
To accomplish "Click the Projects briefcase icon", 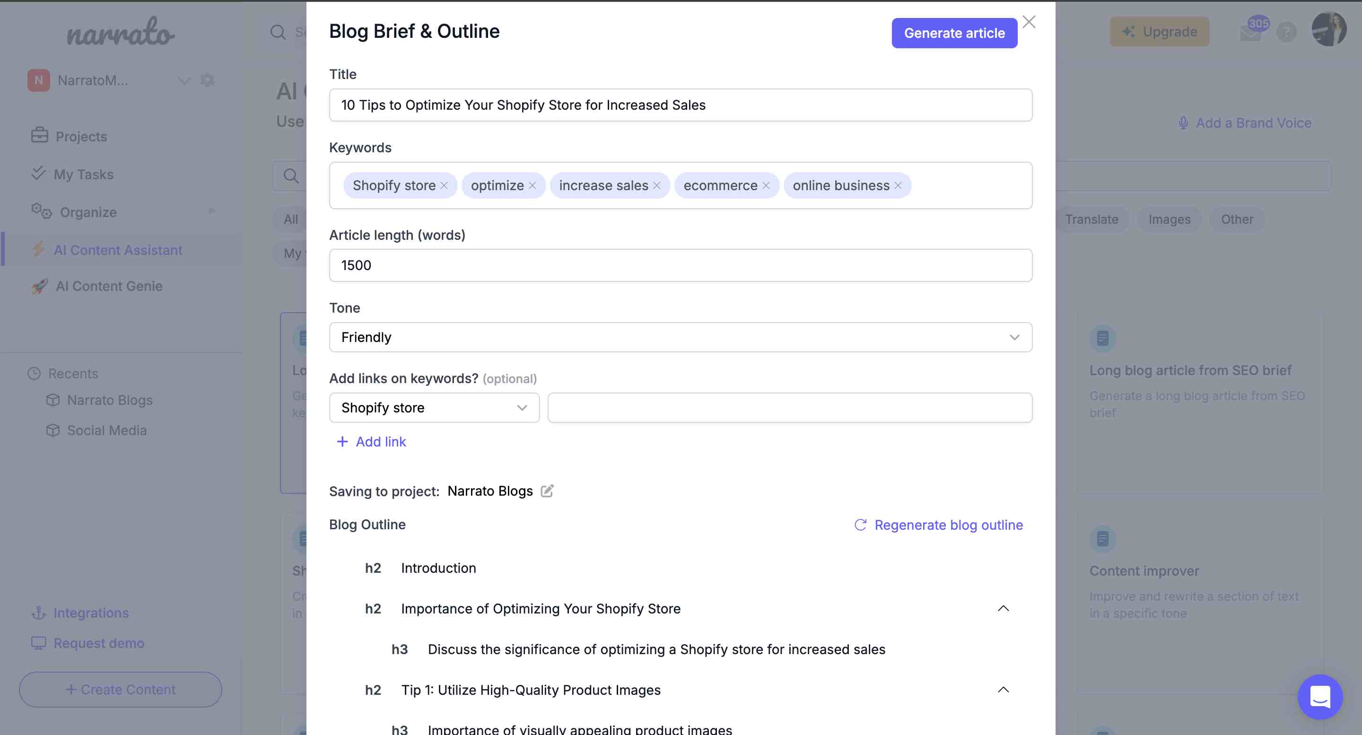I will coord(39,135).
